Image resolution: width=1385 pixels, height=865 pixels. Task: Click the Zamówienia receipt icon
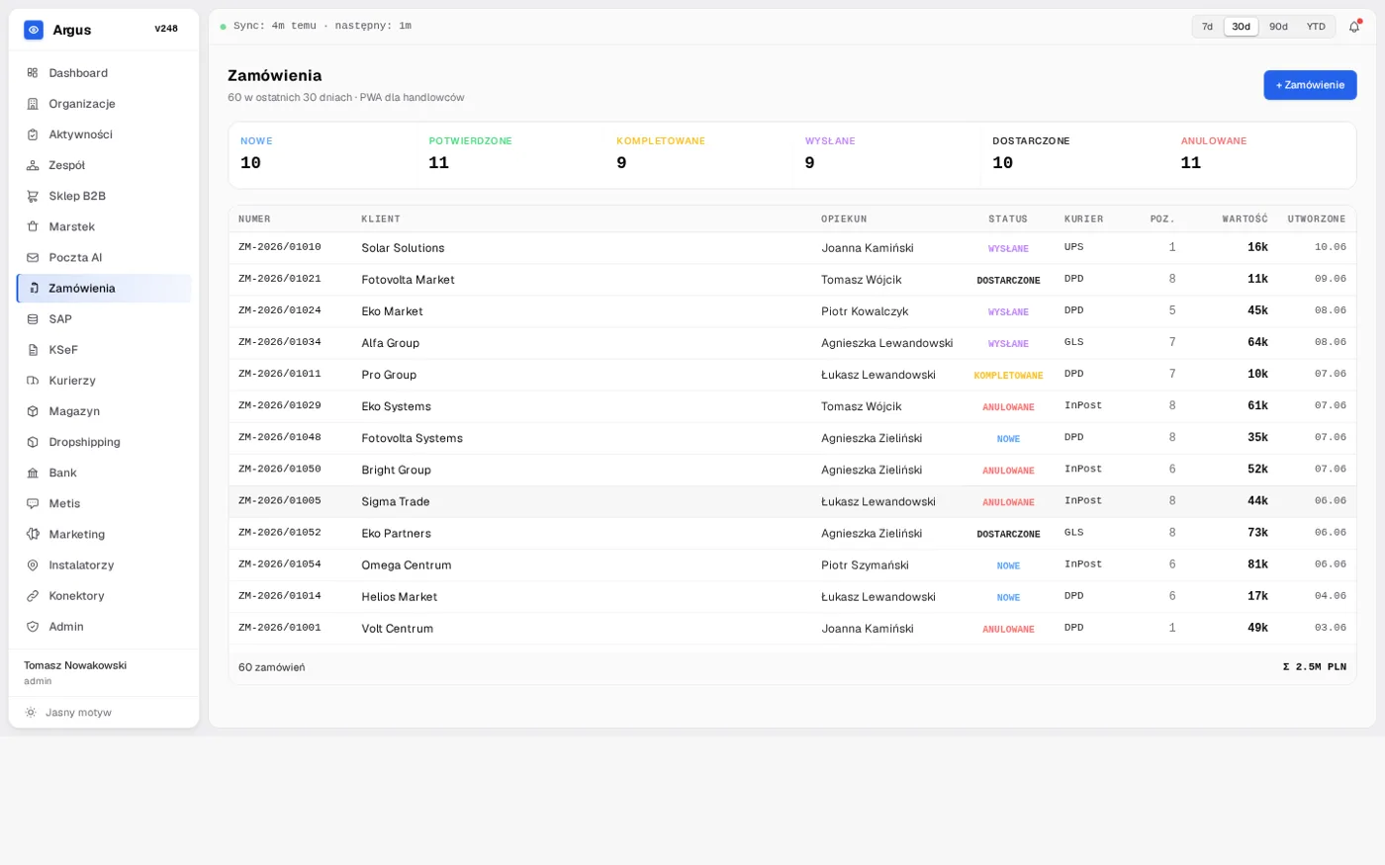34,289
